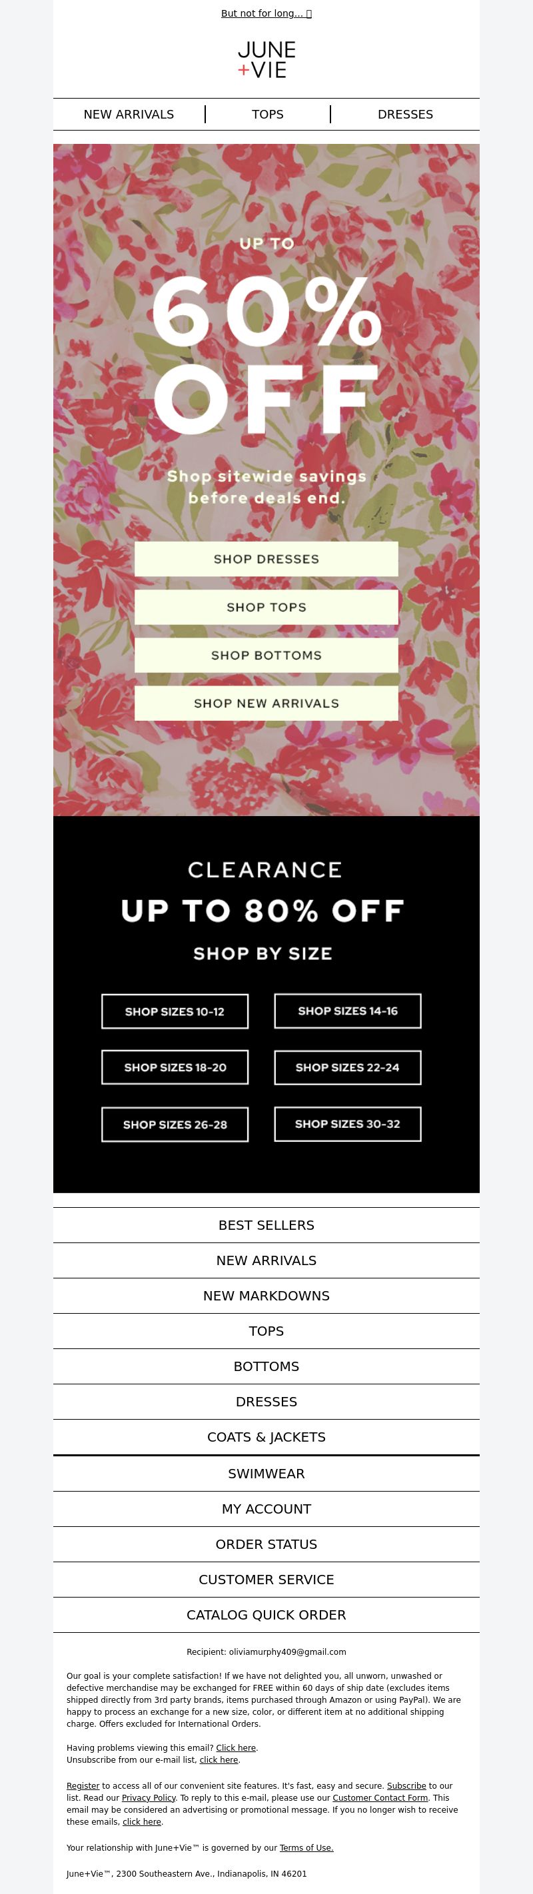This screenshot has width=533, height=1894.
Task: Go to NEW MARKDOWNS
Action: point(266,1296)
